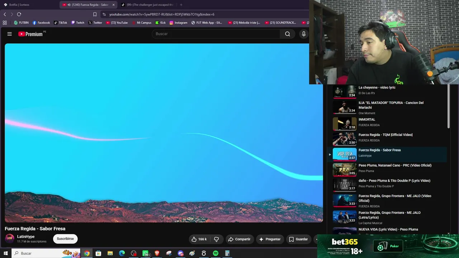This screenshot has height=258, width=459.
Task: Switch to the BotRix | Sorteos tab
Action: 30,5
